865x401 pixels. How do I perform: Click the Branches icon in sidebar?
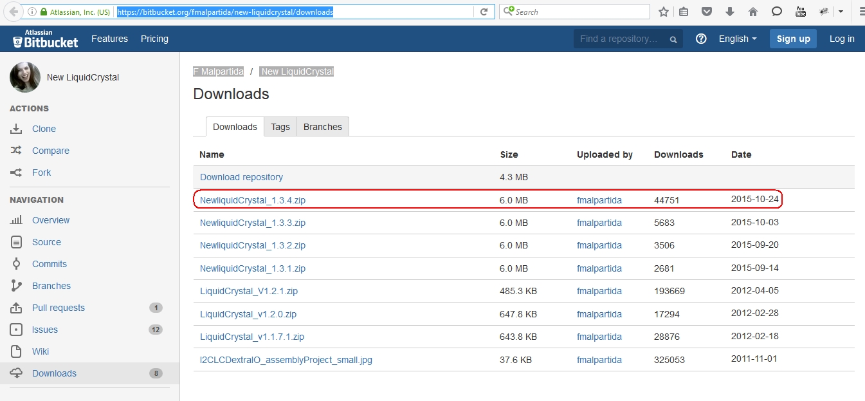[x=17, y=286]
